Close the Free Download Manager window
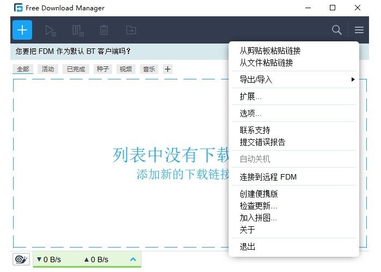 click(x=358, y=8)
